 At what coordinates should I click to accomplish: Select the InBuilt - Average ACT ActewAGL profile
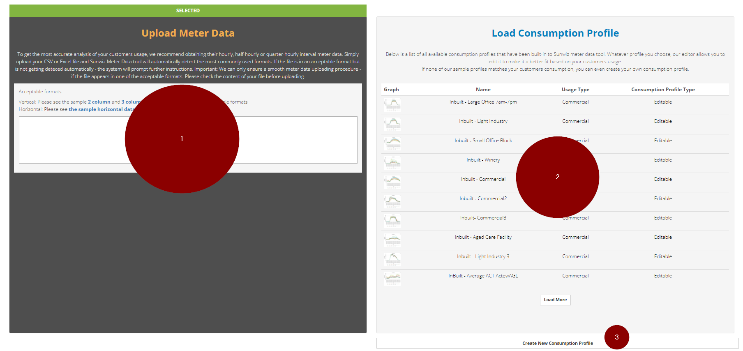coord(483,276)
